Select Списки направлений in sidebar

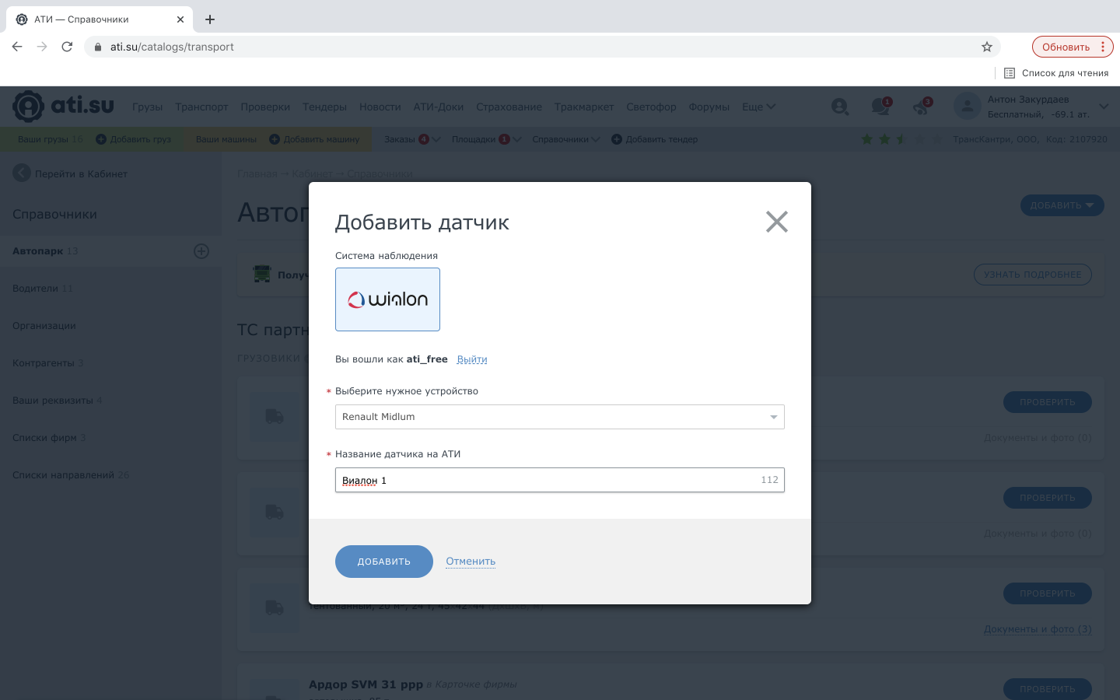(70, 475)
